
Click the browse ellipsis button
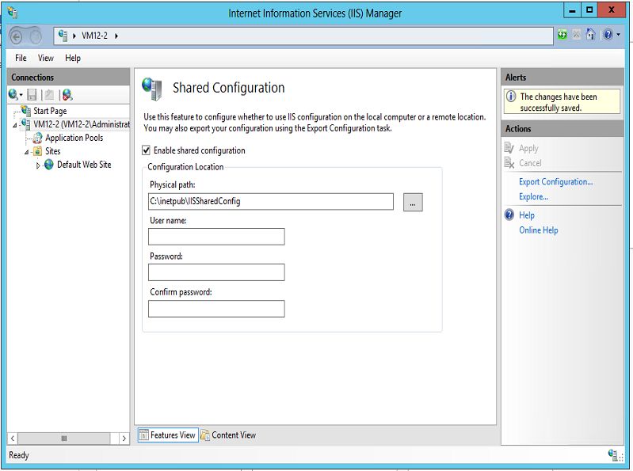[x=413, y=202]
